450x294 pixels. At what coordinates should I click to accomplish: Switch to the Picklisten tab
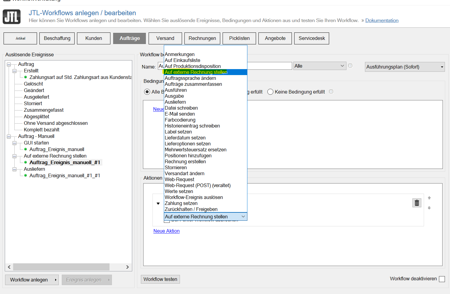[x=239, y=38]
